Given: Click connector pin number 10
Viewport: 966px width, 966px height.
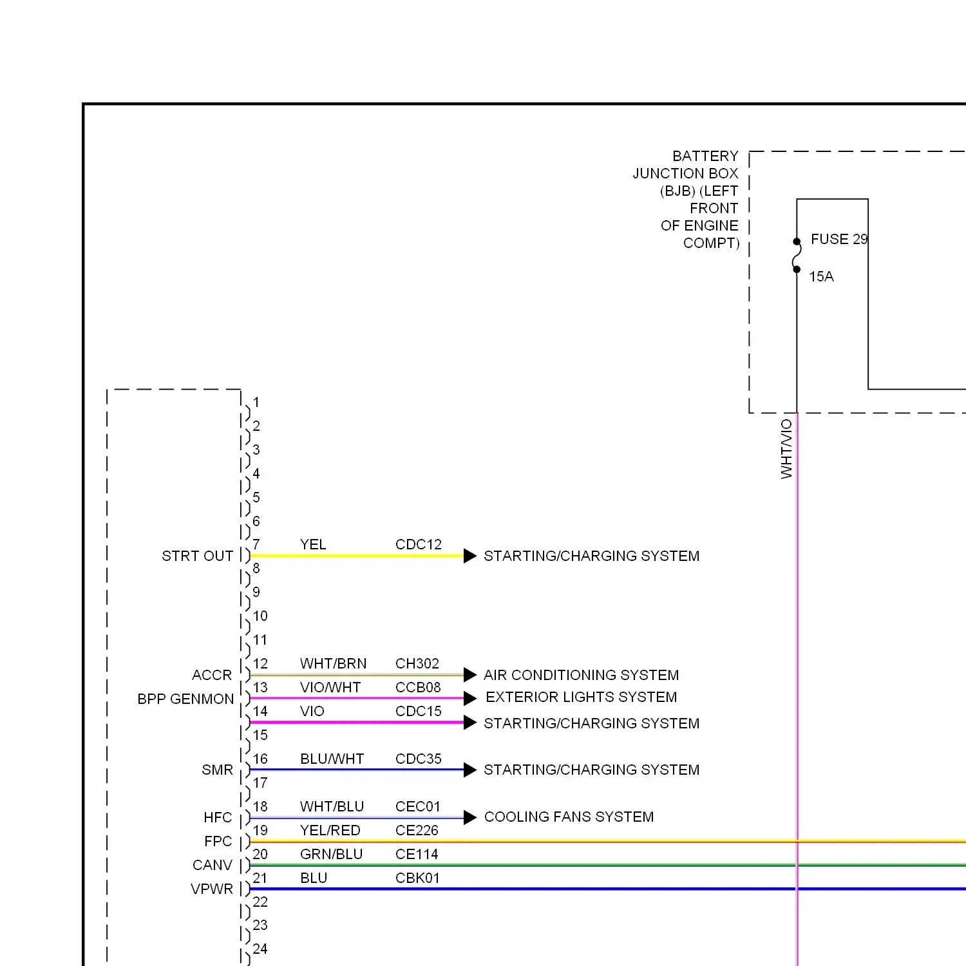Looking at the screenshot, I should pyautogui.click(x=260, y=616).
